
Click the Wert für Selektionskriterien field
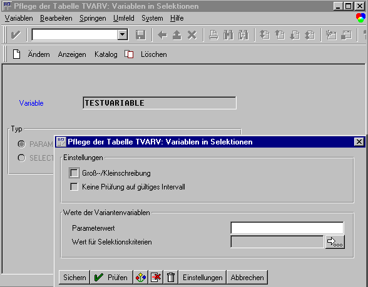[x=277, y=242]
